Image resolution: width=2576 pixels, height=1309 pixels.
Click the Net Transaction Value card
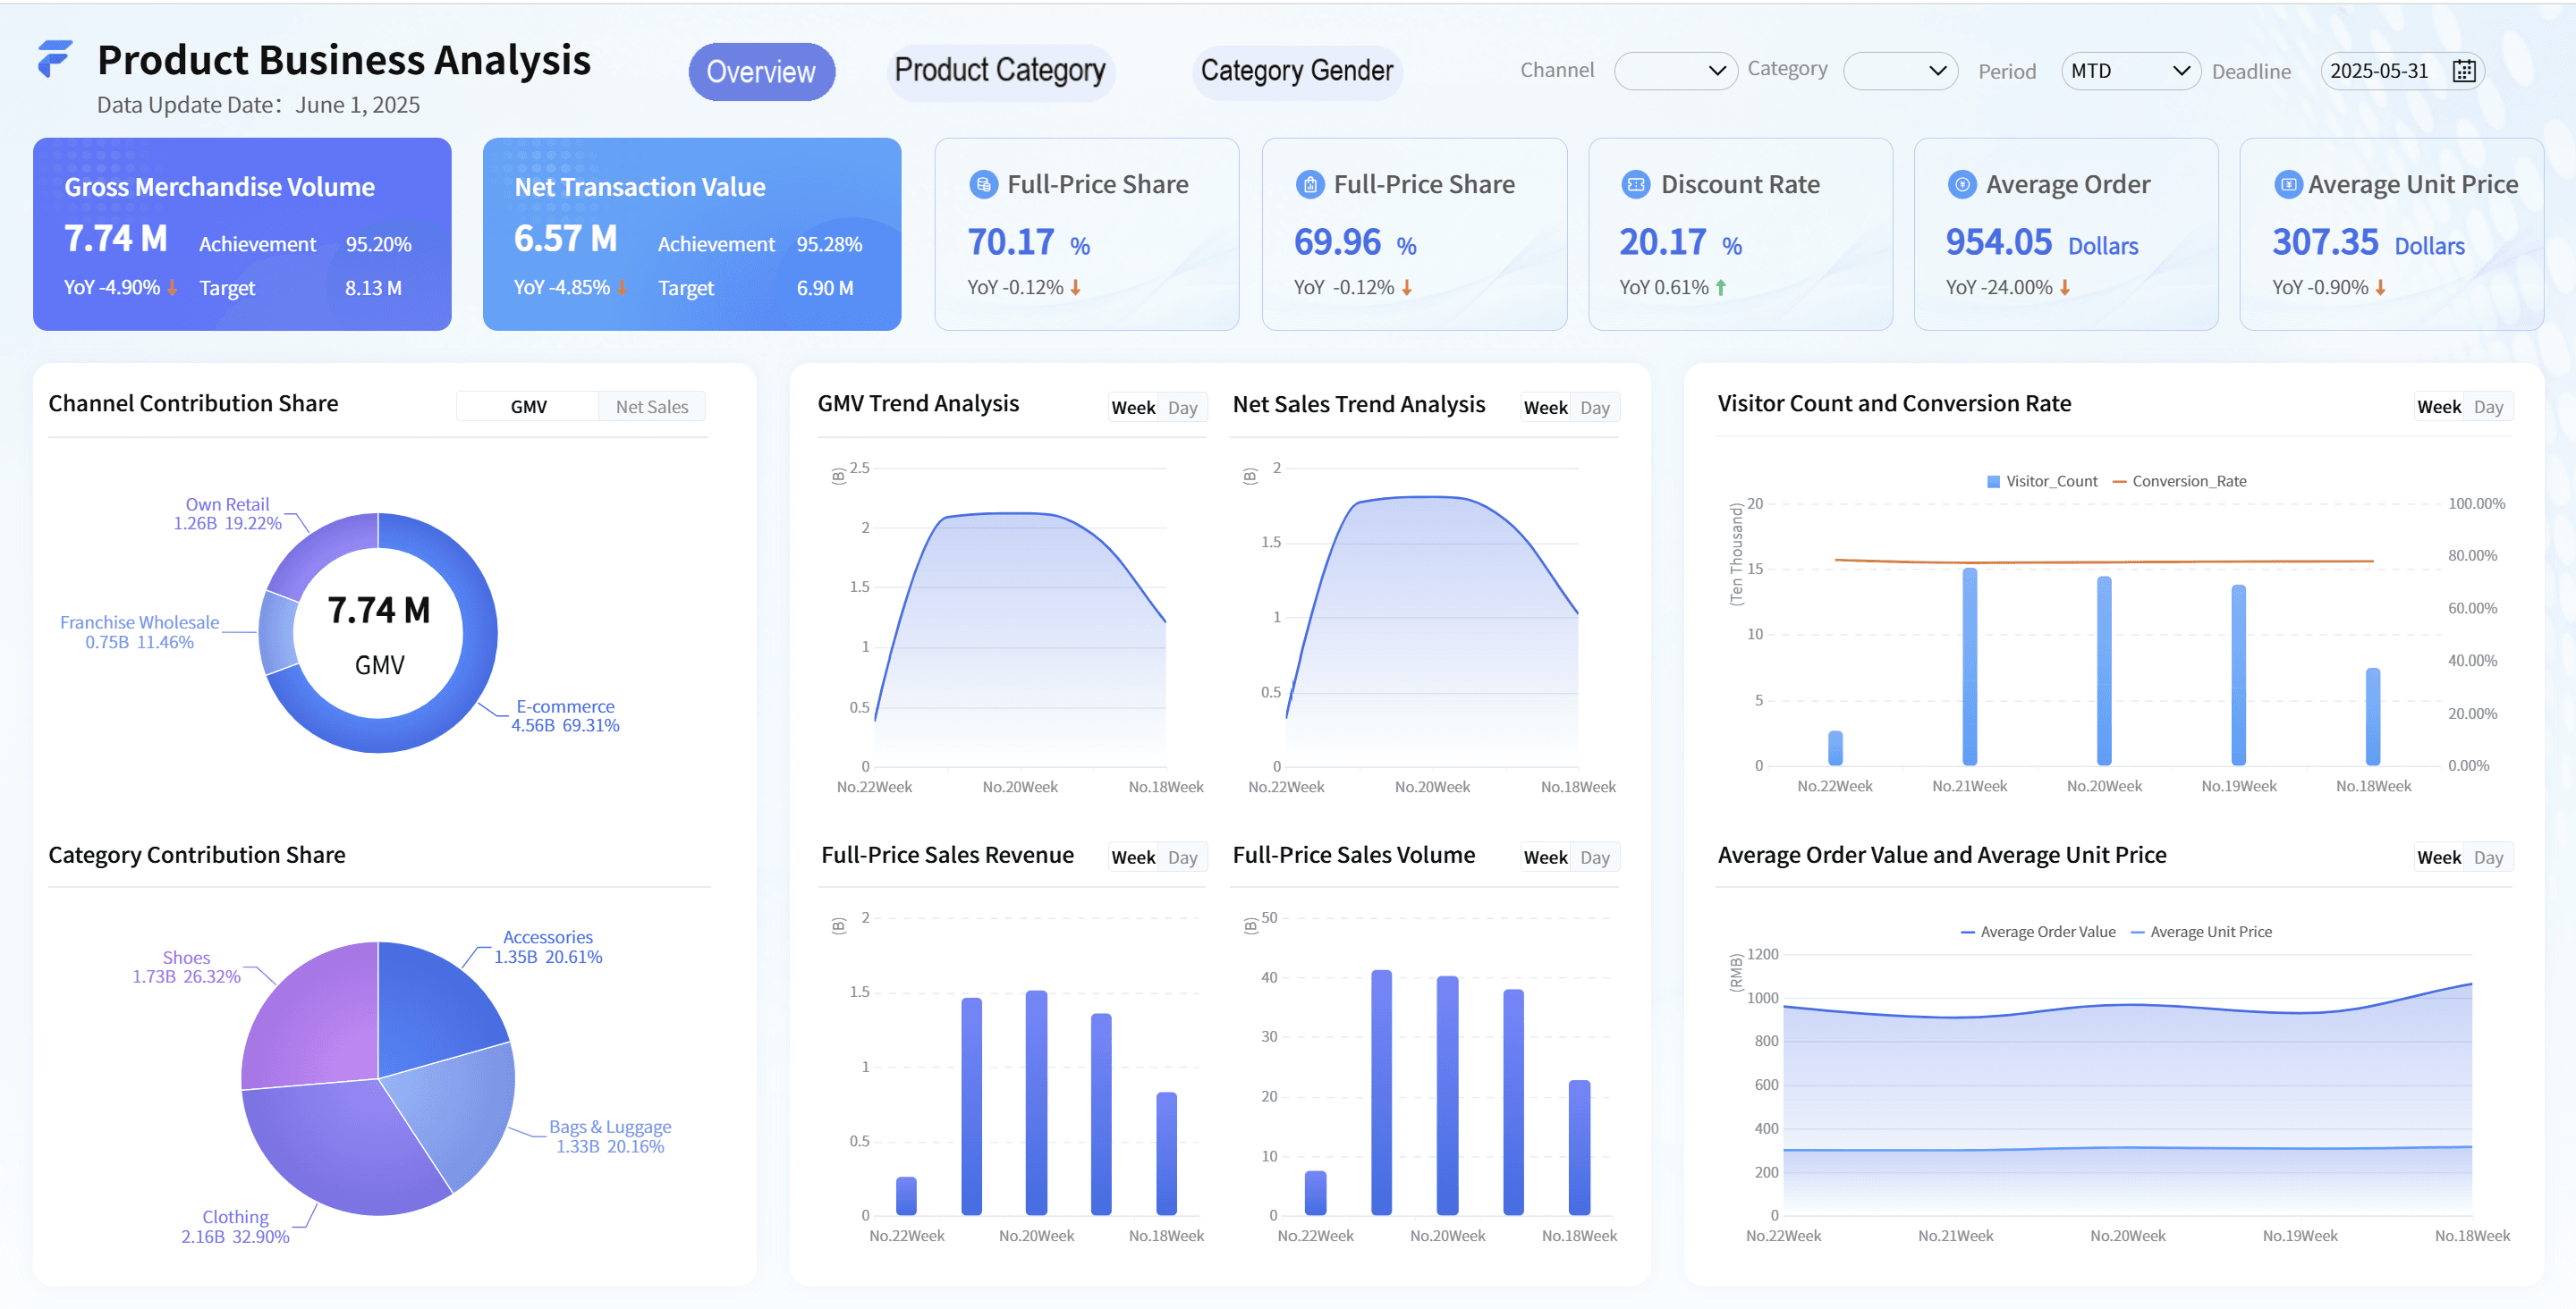692,234
